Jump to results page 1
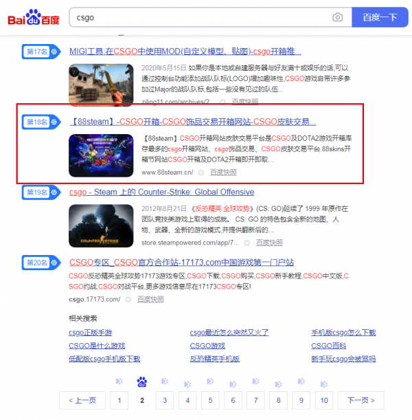Image resolution: width=412 pixels, height=420 pixels. 119,400
